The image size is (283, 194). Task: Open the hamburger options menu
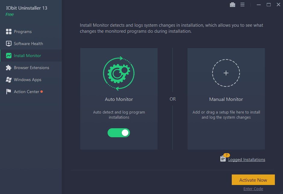[242, 5]
